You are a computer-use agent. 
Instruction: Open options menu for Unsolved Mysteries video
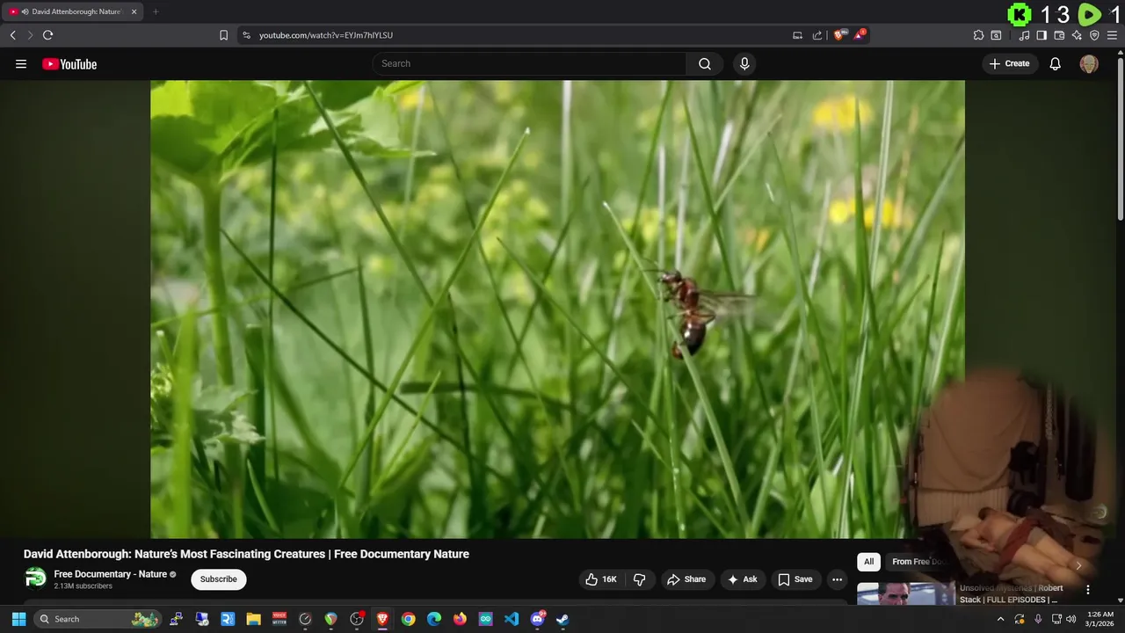pyautogui.click(x=1088, y=590)
